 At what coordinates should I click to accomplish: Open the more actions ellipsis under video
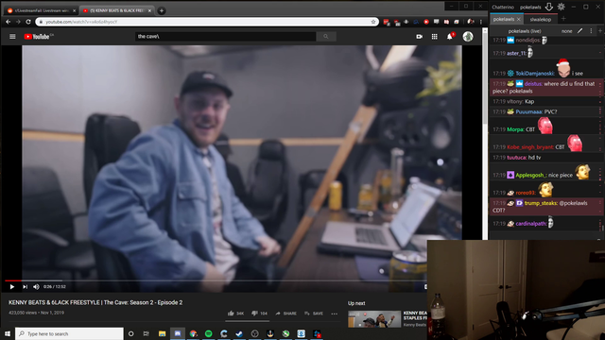(x=334, y=314)
